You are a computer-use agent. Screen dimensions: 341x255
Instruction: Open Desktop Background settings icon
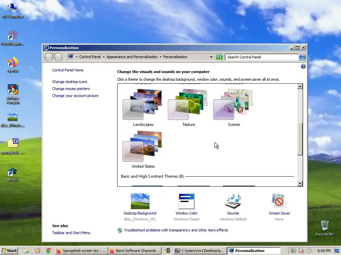pyautogui.click(x=140, y=201)
